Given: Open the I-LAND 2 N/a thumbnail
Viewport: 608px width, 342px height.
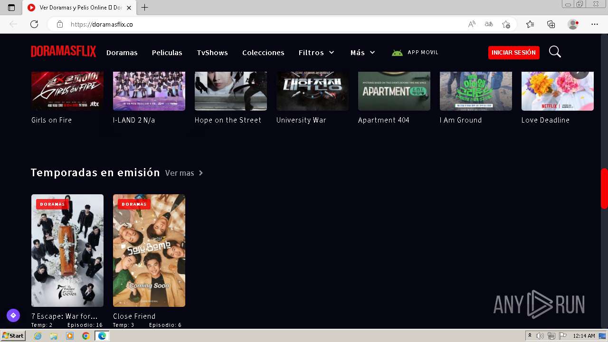Looking at the screenshot, I should tap(149, 91).
